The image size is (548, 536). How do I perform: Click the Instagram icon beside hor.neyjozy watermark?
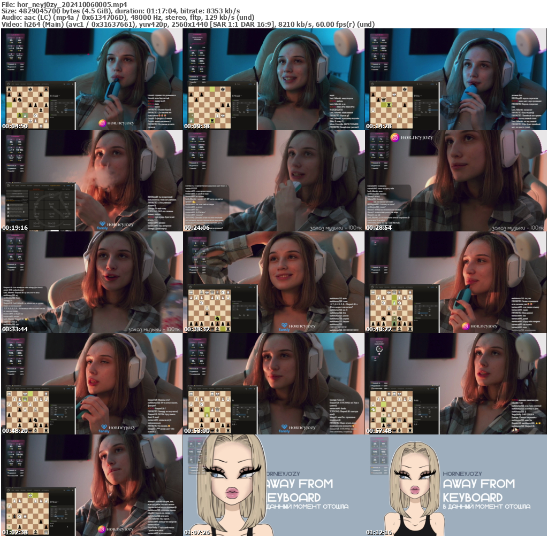tap(102, 123)
